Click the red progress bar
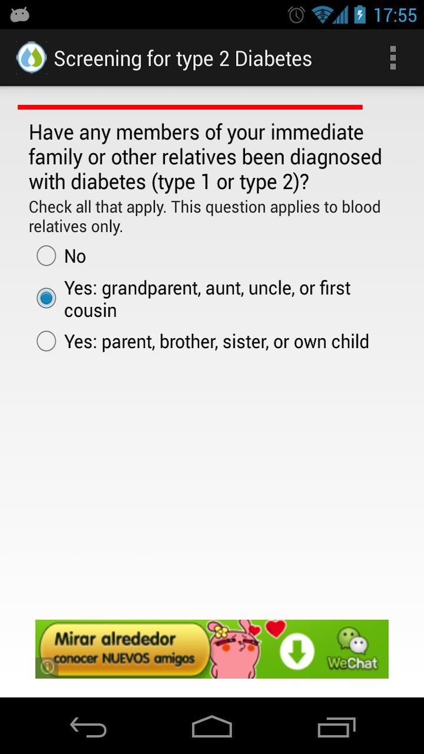The height and width of the screenshot is (754, 424). 190,107
